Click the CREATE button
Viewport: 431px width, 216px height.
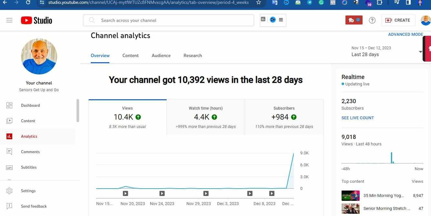[398, 20]
